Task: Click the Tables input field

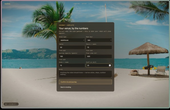Action: point(72,47)
